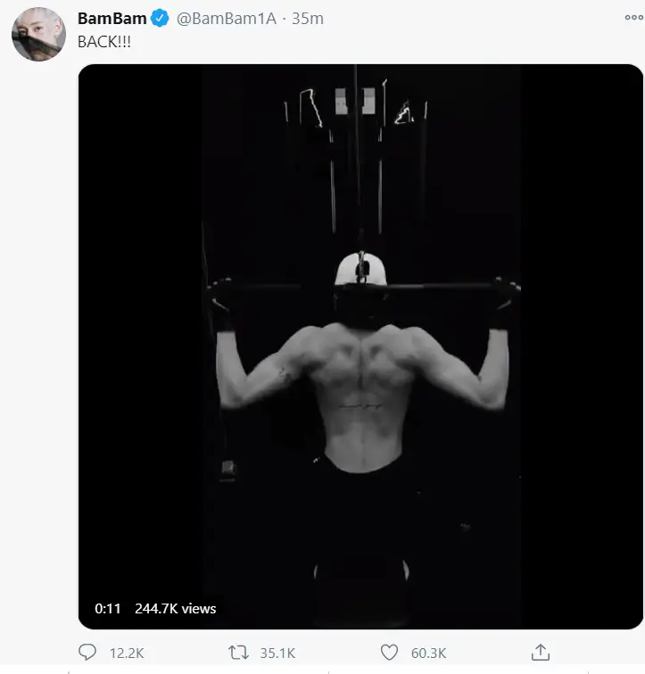The width and height of the screenshot is (645, 674).
Task: Click the reply speech bubble icon
Action: click(88, 653)
